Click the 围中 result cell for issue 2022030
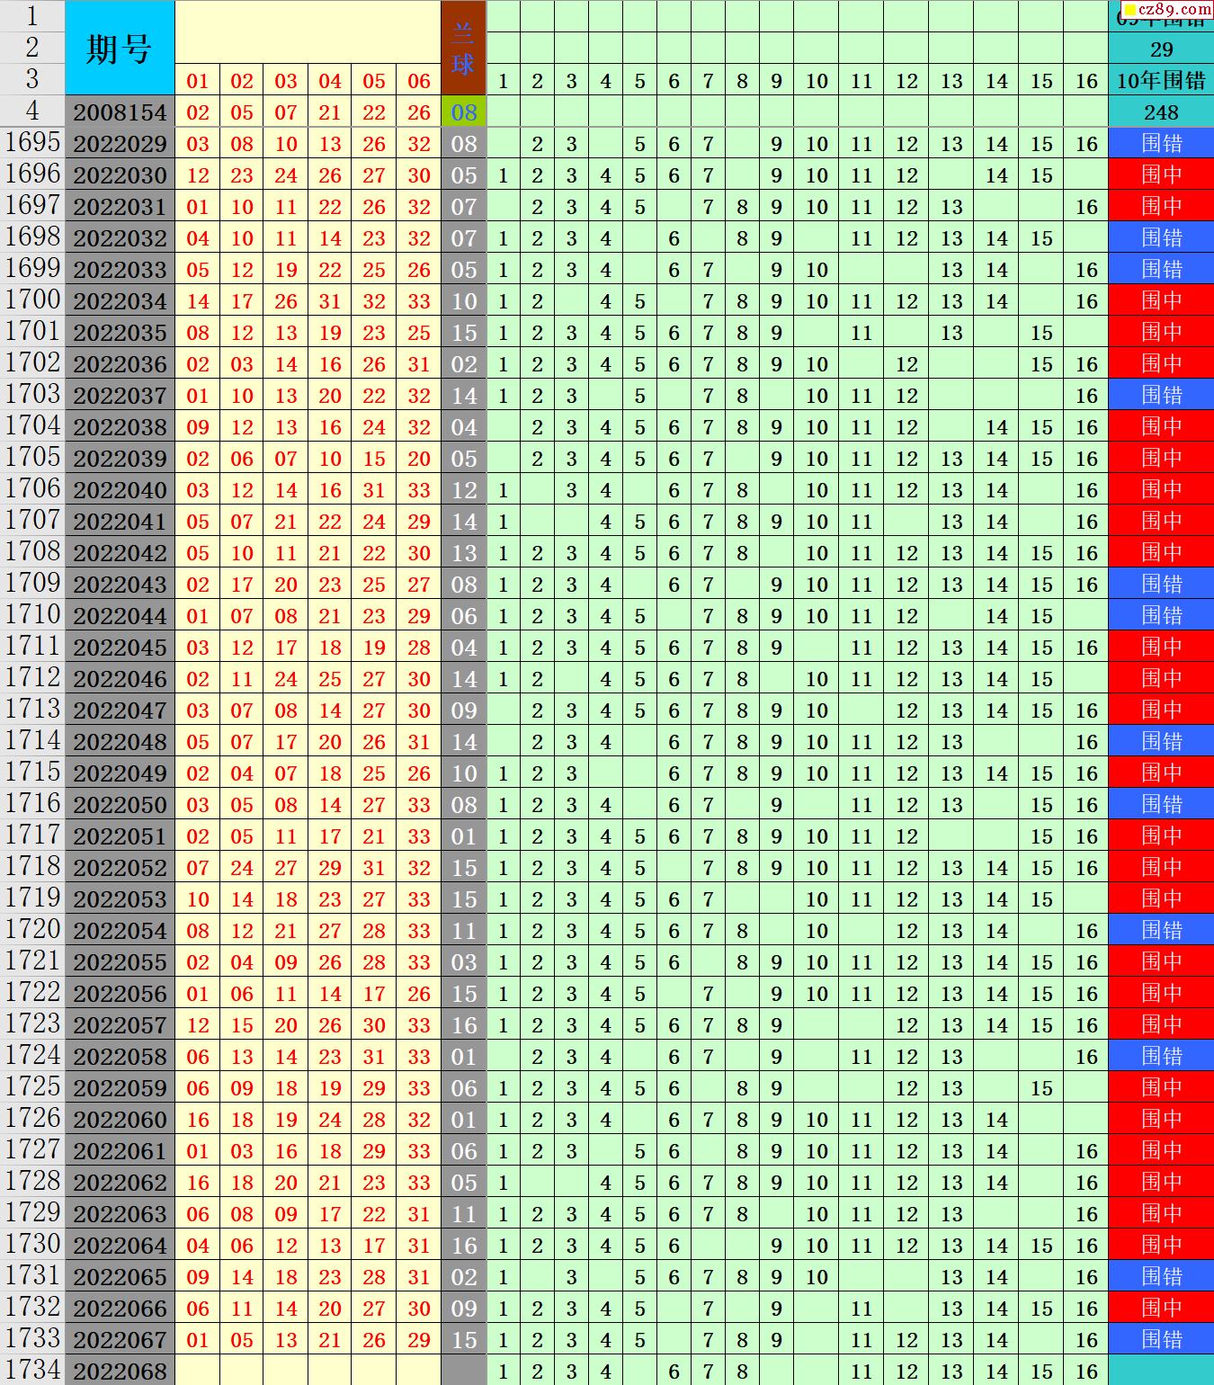The height and width of the screenshot is (1385, 1214). click(x=1161, y=175)
